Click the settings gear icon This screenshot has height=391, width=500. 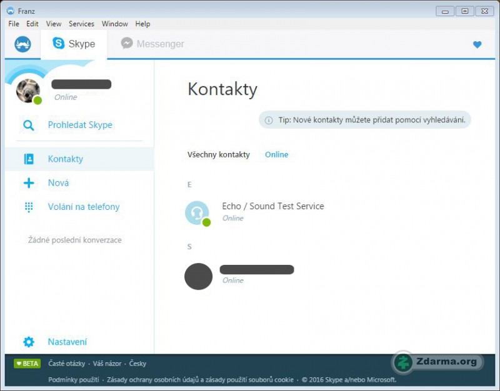[x=29, y=342]
